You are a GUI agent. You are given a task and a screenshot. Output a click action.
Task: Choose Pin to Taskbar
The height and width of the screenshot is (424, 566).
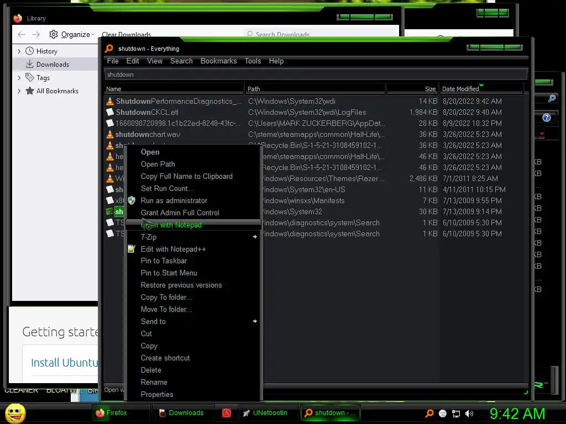193,261
